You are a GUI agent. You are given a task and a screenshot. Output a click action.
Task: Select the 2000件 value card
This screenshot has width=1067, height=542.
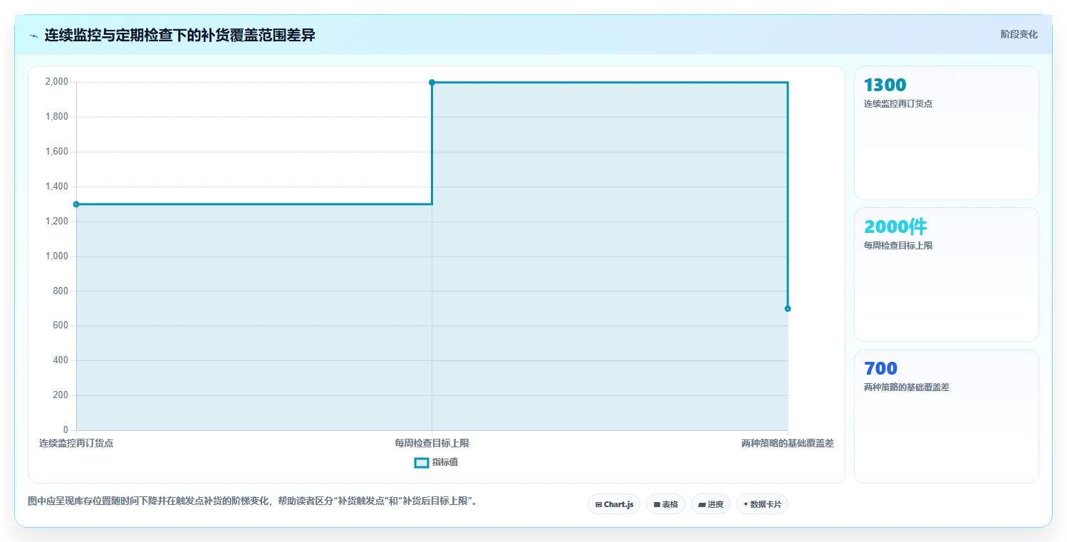click(947, 274)
